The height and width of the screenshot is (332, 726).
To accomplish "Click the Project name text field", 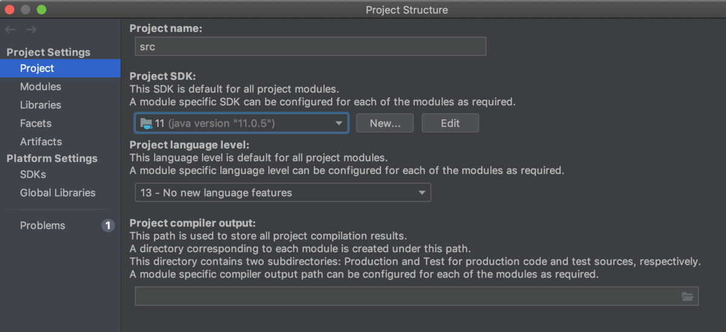I will coord(310,47).
